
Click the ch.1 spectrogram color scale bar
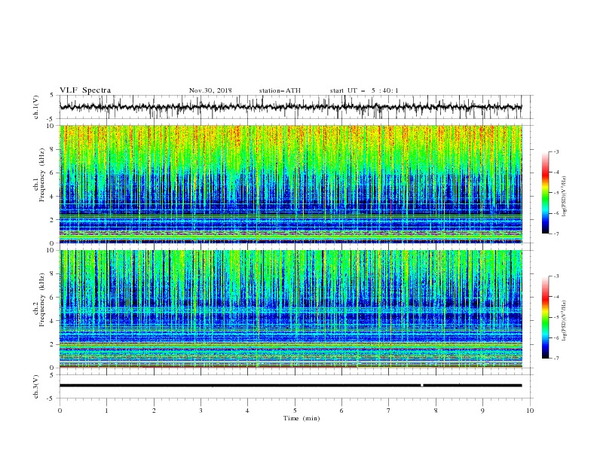[x=545, y=193]
